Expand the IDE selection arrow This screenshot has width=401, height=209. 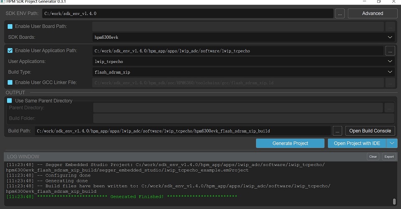click(392, 144)
